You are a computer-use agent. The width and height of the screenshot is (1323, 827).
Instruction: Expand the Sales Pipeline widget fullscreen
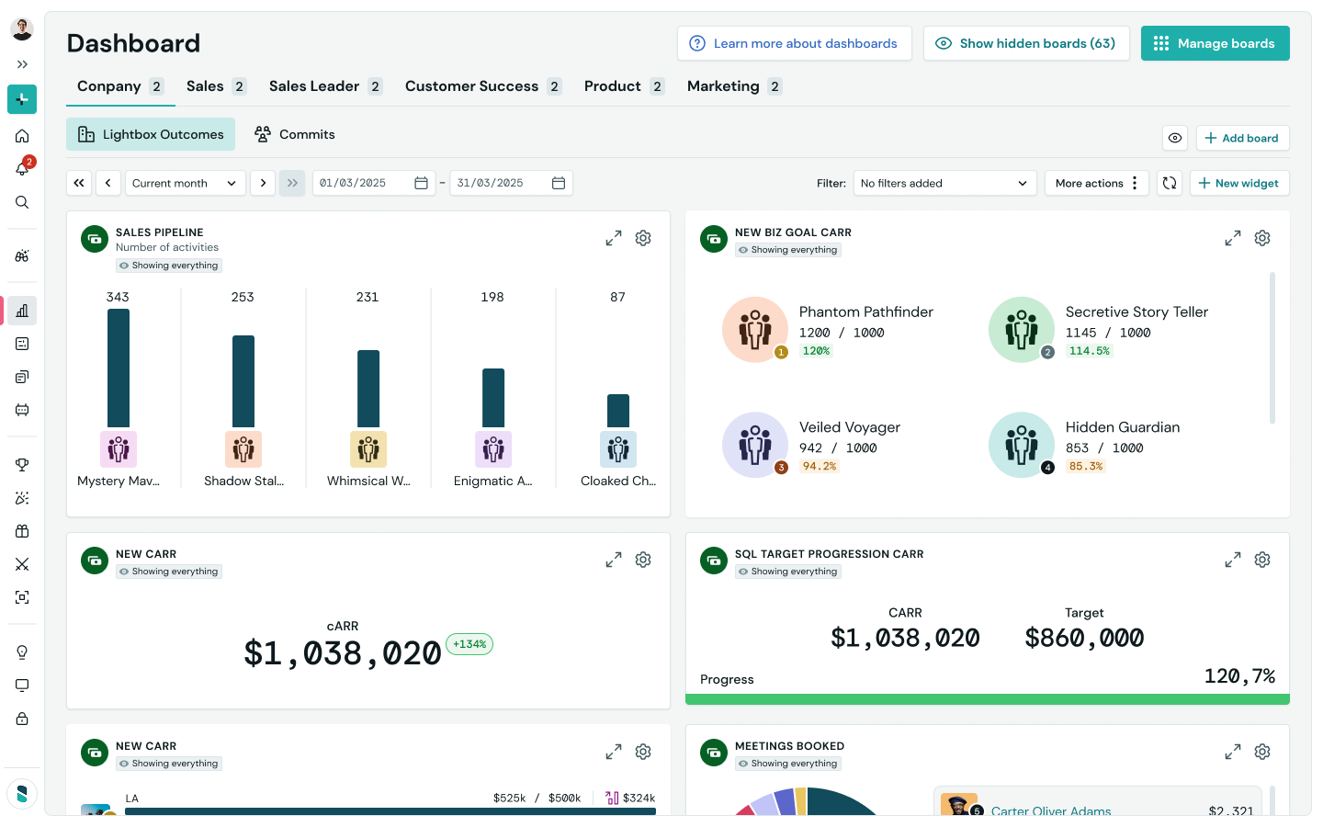(614, 238)
